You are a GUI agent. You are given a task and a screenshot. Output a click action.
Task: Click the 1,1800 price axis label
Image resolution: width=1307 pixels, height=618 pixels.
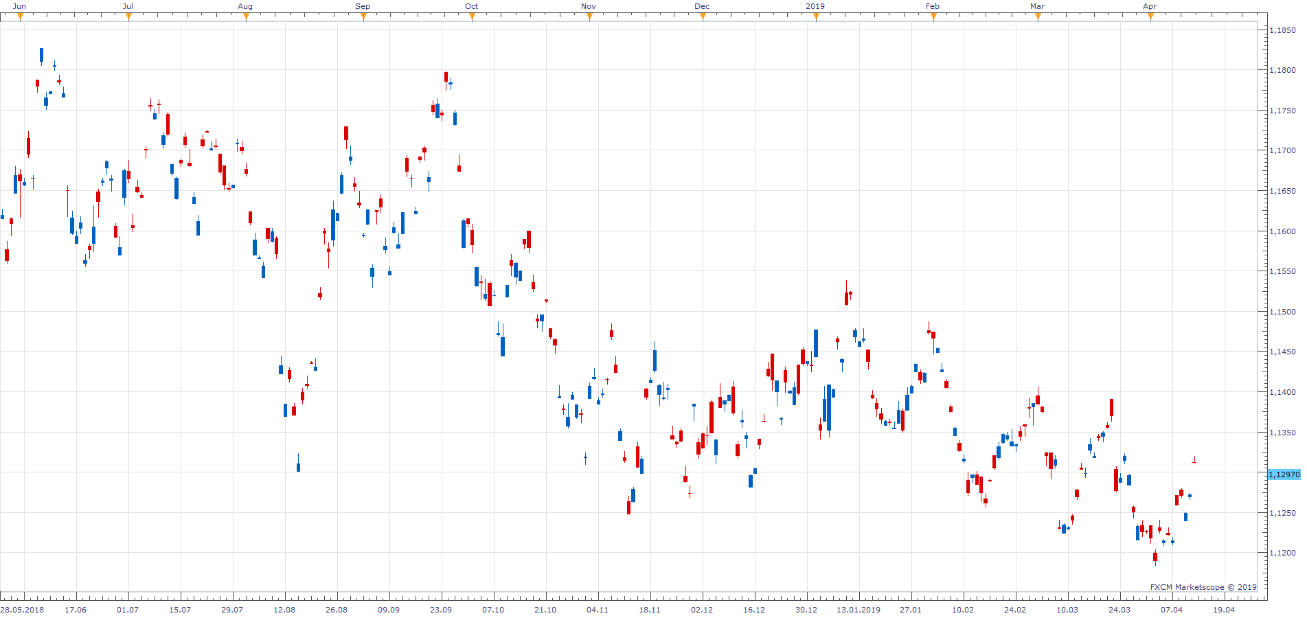(x=1282, y=70)
